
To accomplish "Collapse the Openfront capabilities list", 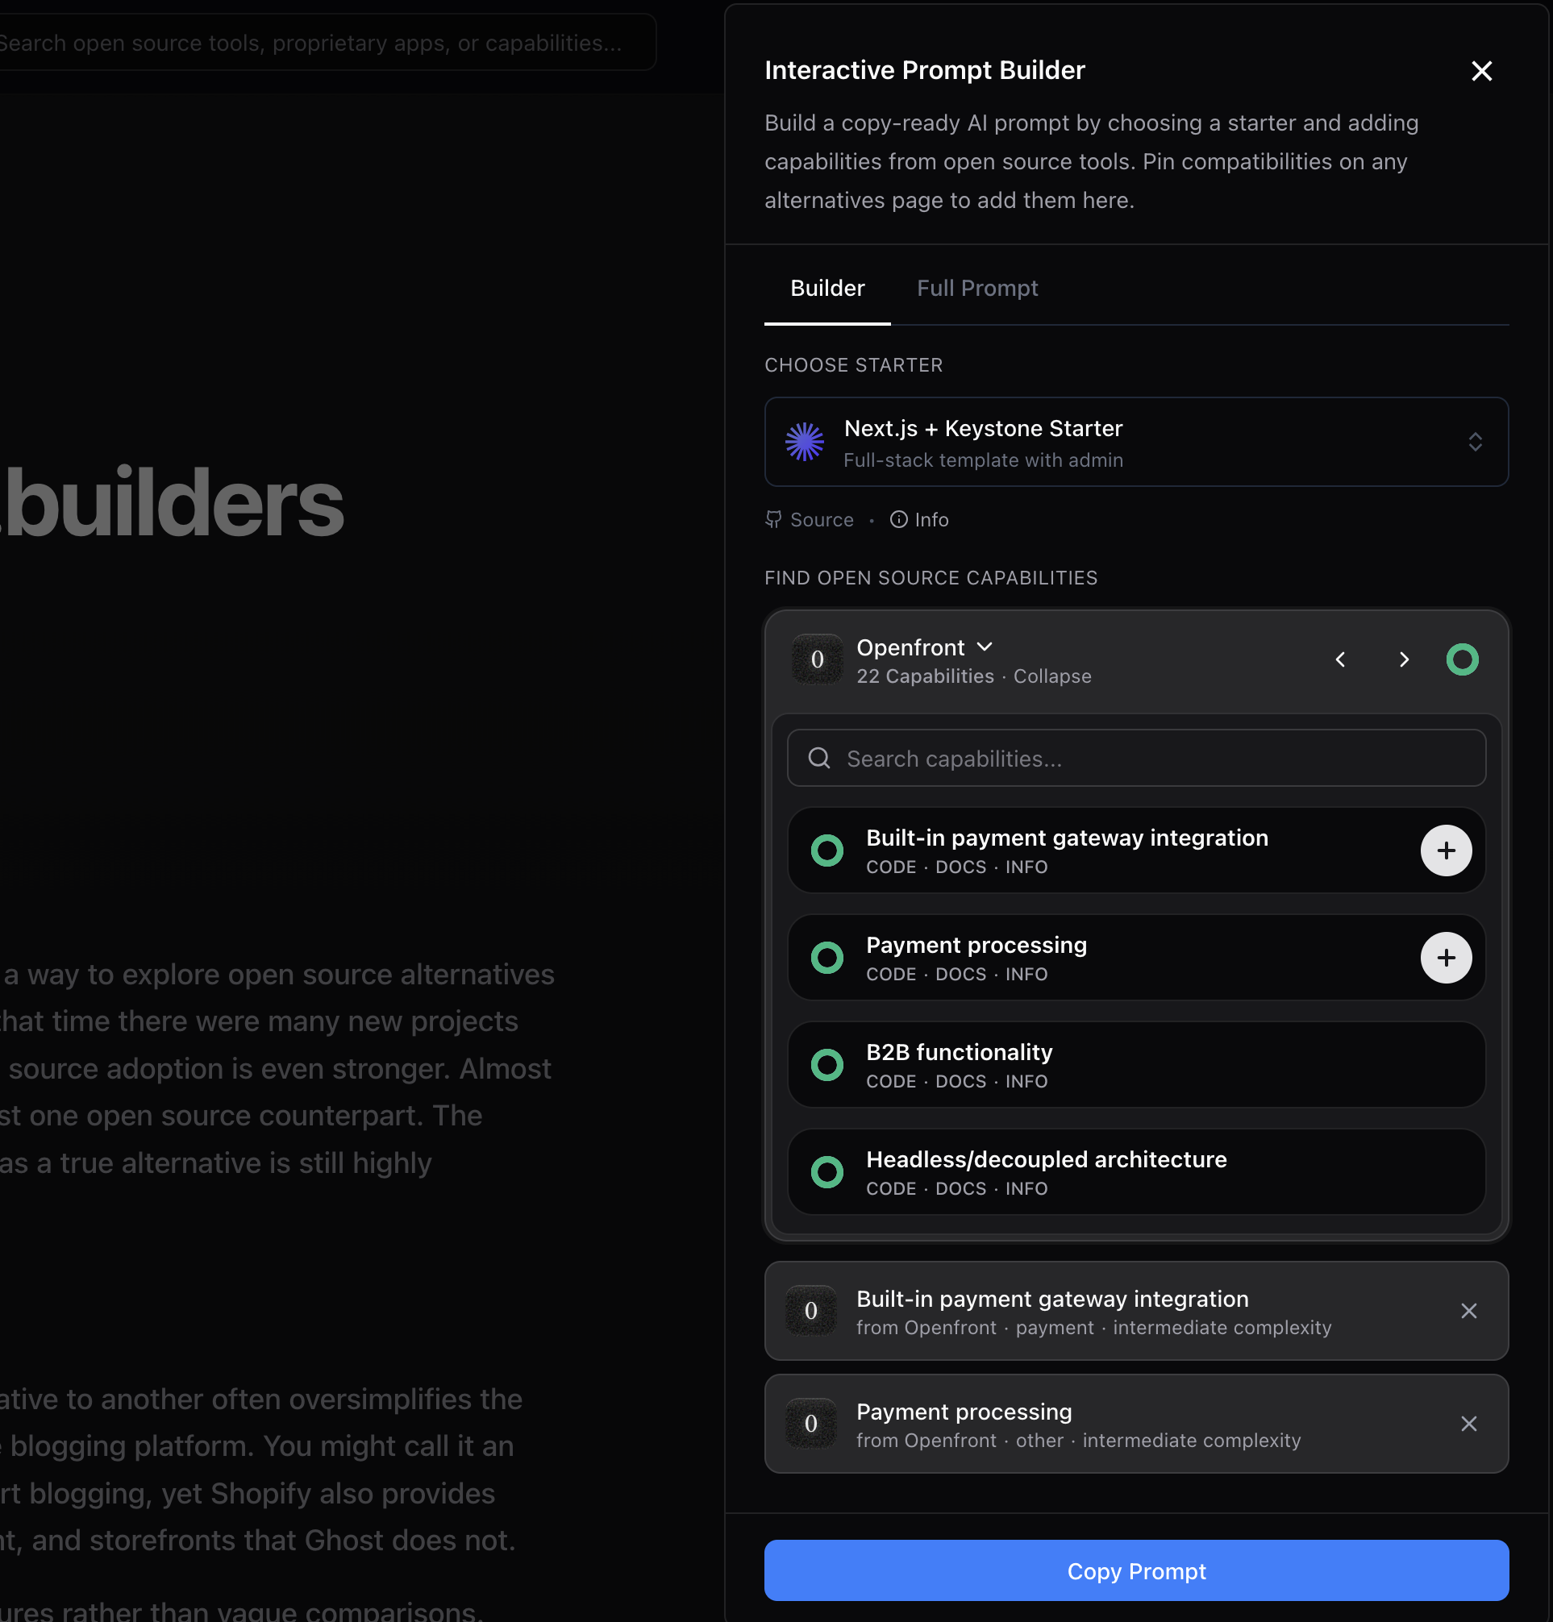I will point(1051,676).
